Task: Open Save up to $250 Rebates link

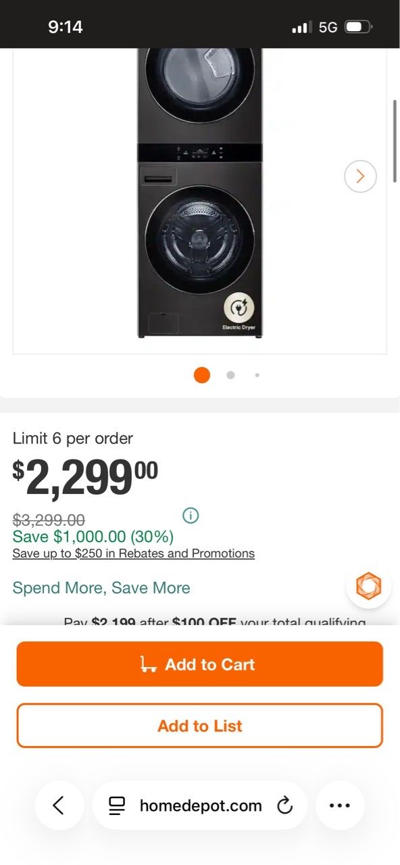Action: click(134, 553)
